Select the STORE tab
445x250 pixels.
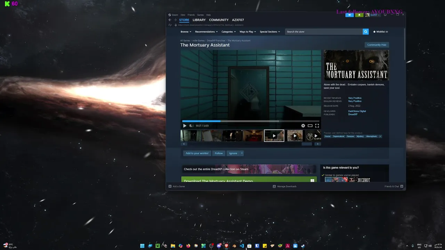point(184,20)
